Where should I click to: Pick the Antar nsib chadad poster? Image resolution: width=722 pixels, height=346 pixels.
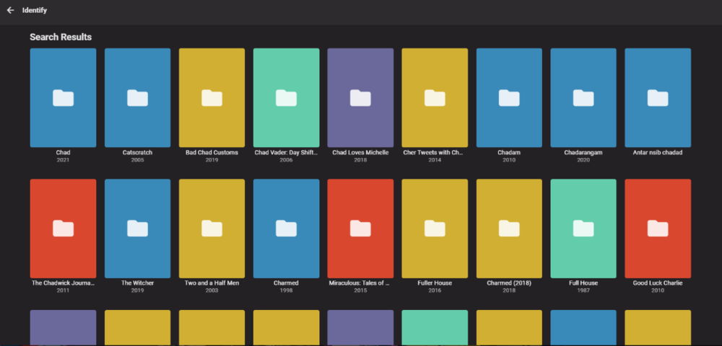658,98
